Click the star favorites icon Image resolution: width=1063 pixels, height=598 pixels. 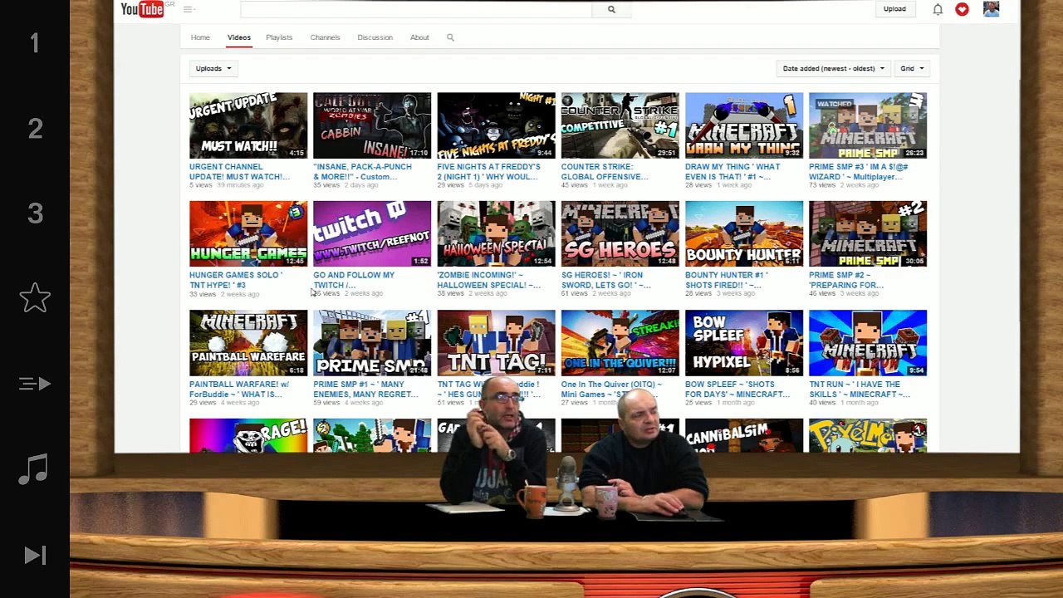35,298
